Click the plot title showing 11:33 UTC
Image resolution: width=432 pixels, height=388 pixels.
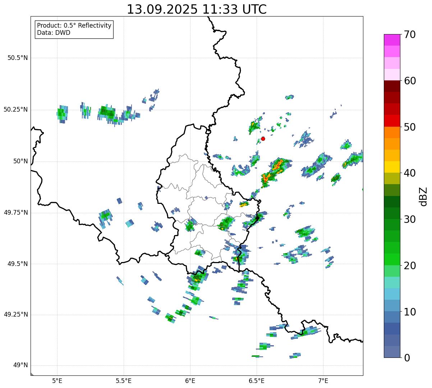[197, 9]
